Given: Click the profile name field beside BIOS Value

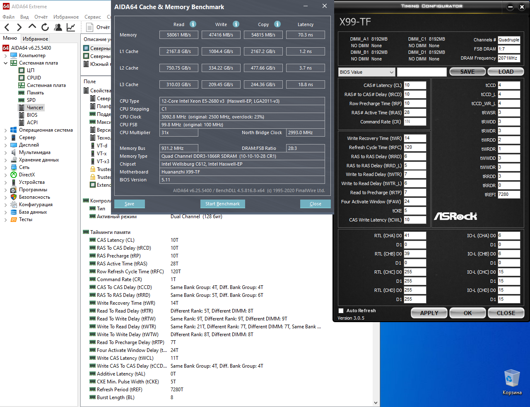Looking at the screenshot, I should pyautogui.click(x=422, y=72).
